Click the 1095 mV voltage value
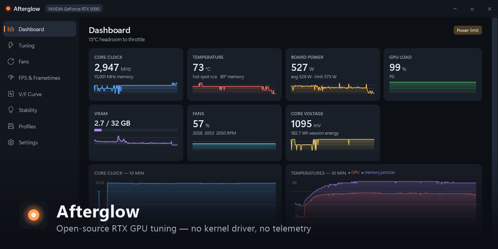Screen dimensions: 498x249 (x=306, y=124)
